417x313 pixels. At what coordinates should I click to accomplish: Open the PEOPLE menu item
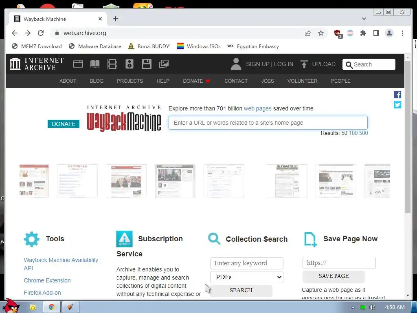[x=340, y=81]
